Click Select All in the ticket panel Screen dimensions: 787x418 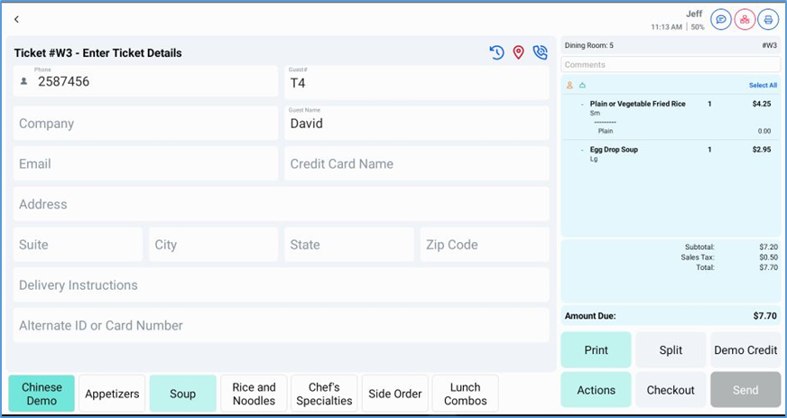coord(762,86)
